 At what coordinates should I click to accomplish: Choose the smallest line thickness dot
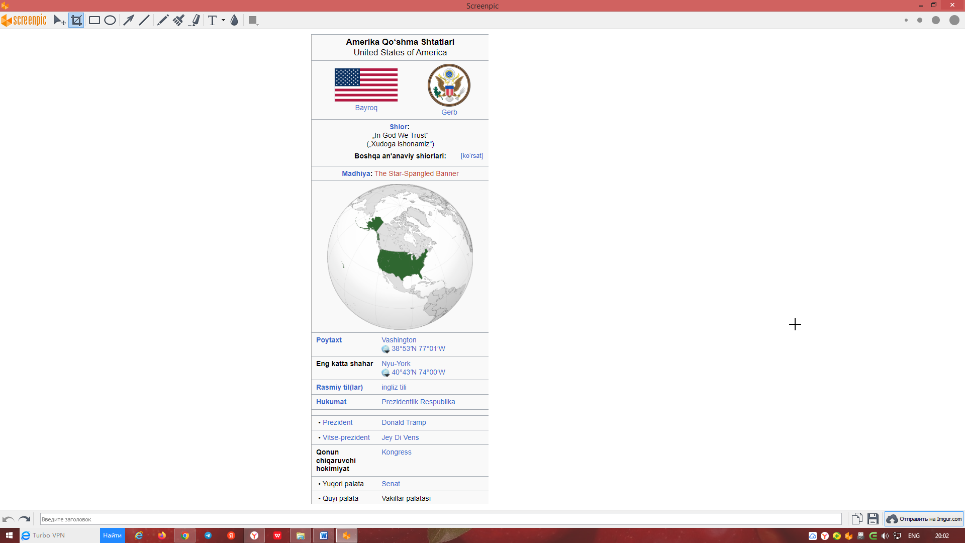(x=906, y=21)
